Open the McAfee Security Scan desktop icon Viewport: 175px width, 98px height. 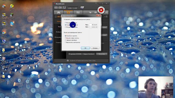[4, 60]
